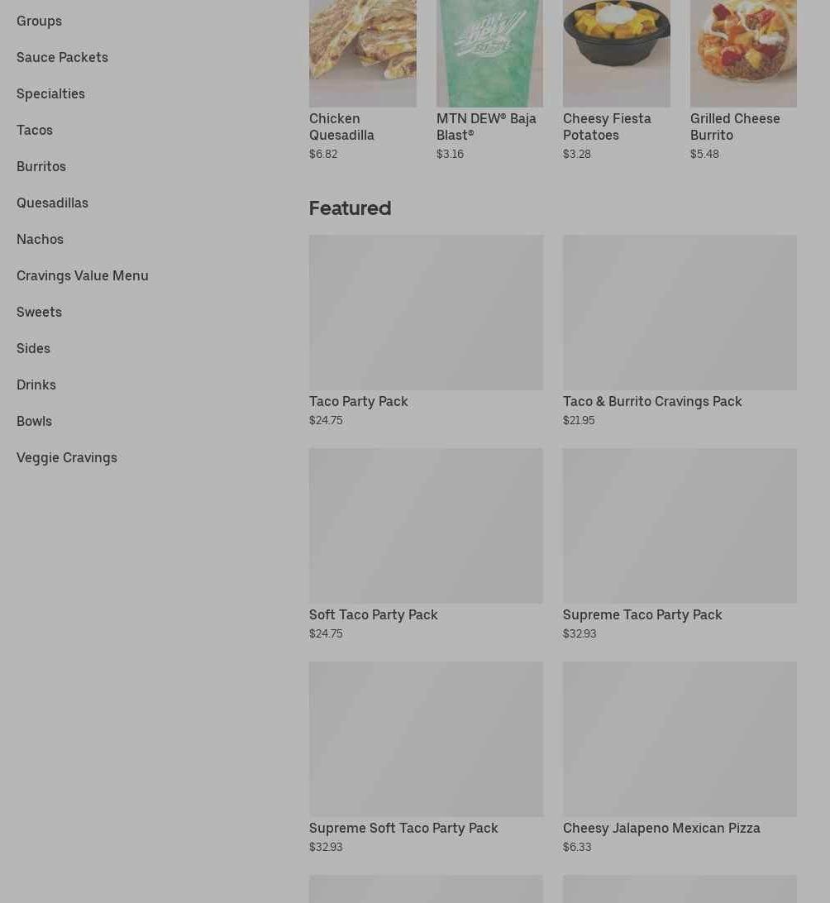Open Cravings Value Menu category
Screen dimensions: 830x903
click(x=83, y=275)
